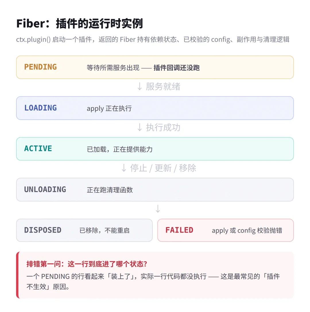Select the UNLOADING state label
The image size is (310, 312).
[45, 189]
